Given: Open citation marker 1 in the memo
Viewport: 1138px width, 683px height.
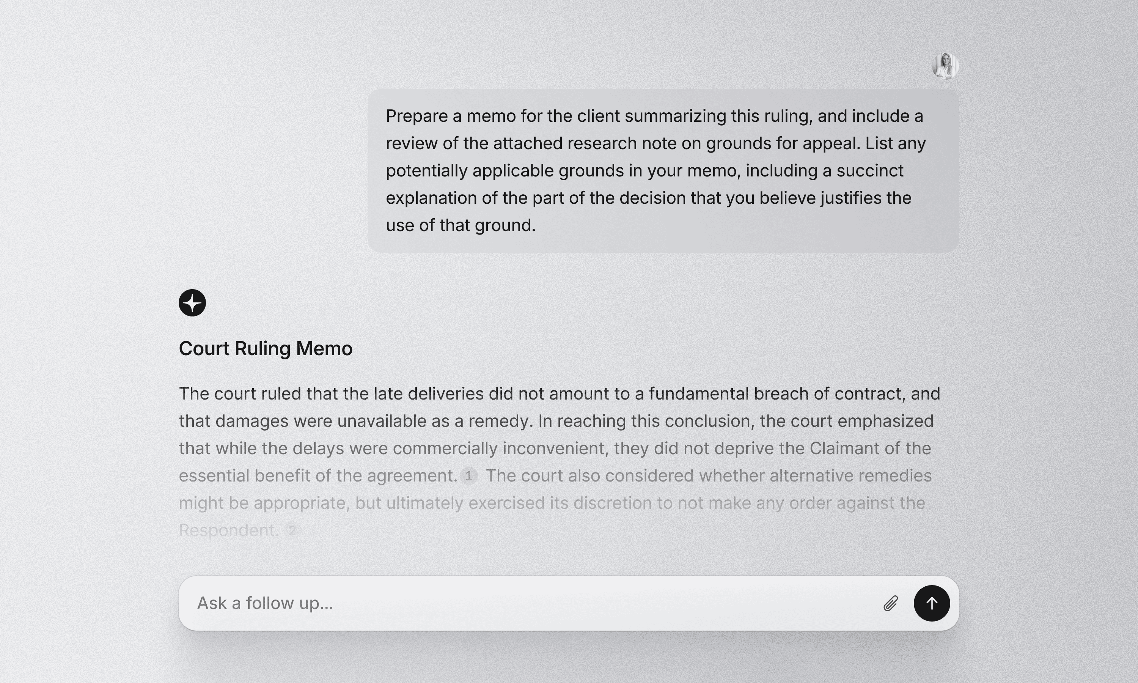Looking at the screenshot, I should click(x=469, y=475).
